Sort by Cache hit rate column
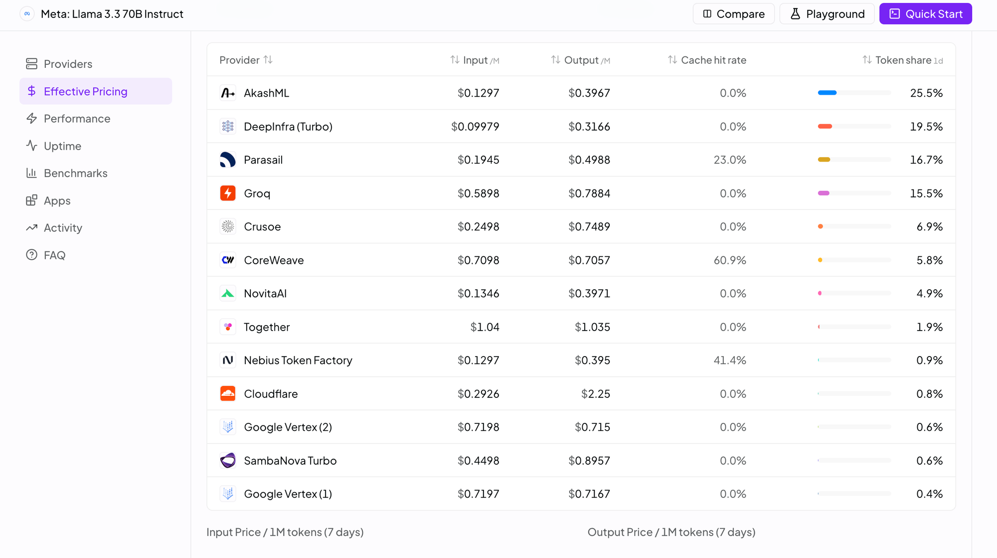Image resolution: width=997 pixels, height=558 pixels. click(x=672, y=60)
